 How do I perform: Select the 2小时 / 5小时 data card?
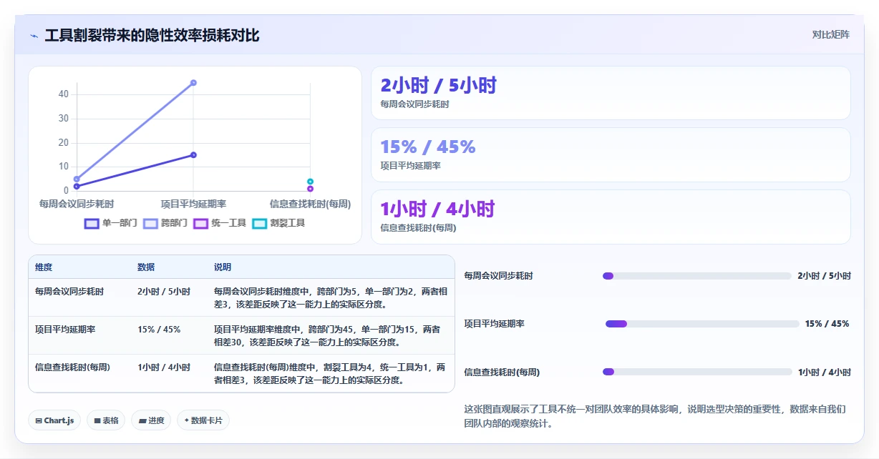611,93
